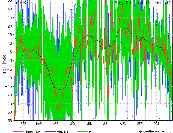Image resolution: width=173 pixels, height=133 pixels.
Task: Click the y-axis value -20
Action: click(x=8, y=95)
